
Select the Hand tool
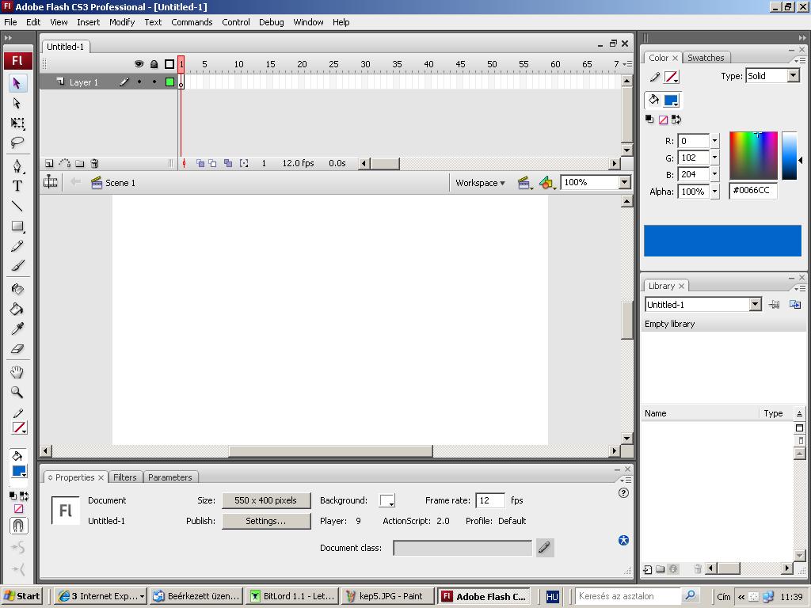[17, 372]
